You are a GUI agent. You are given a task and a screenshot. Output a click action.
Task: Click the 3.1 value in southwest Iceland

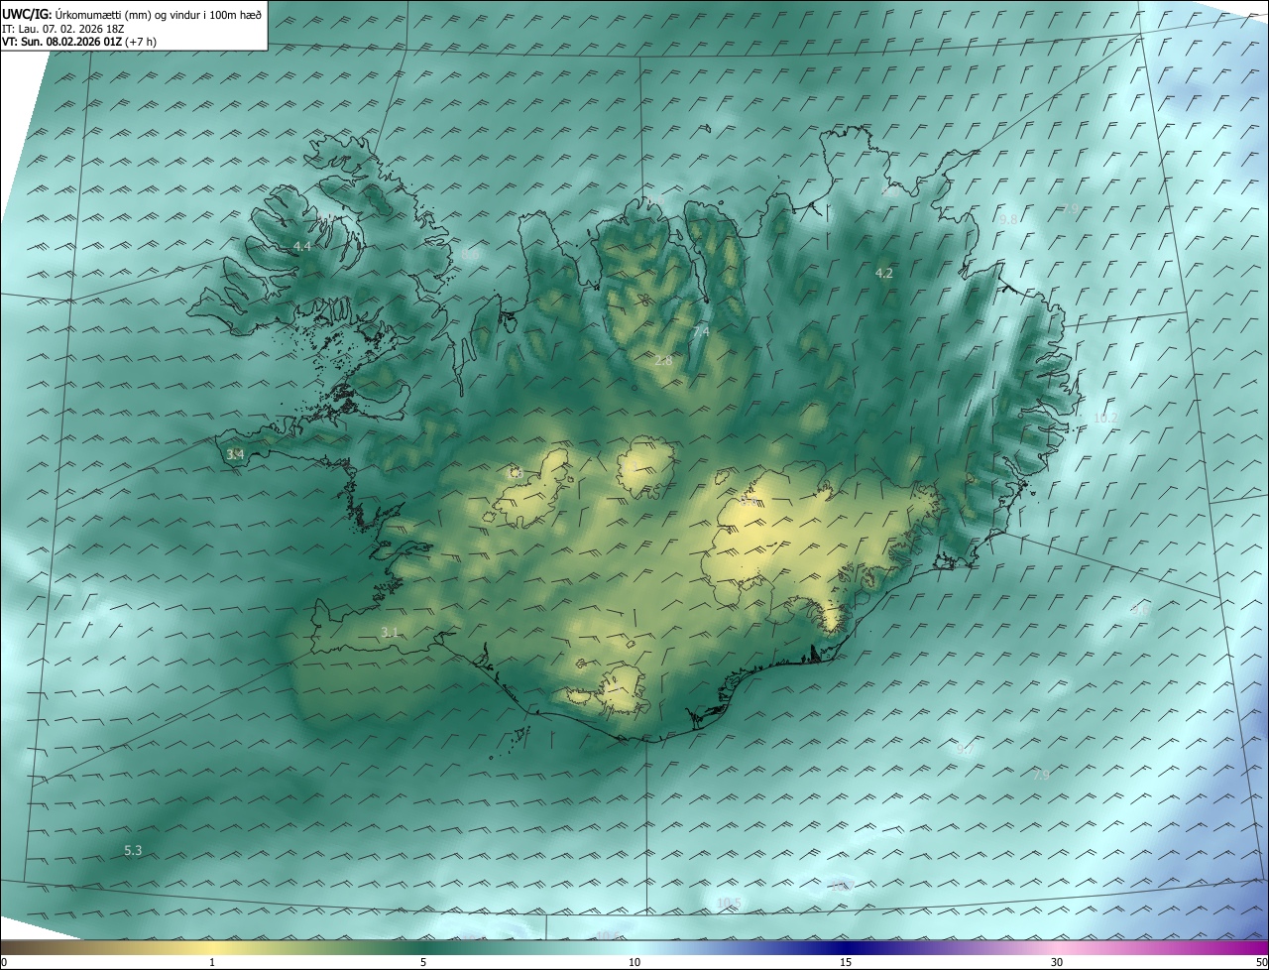tap(390, 632)
